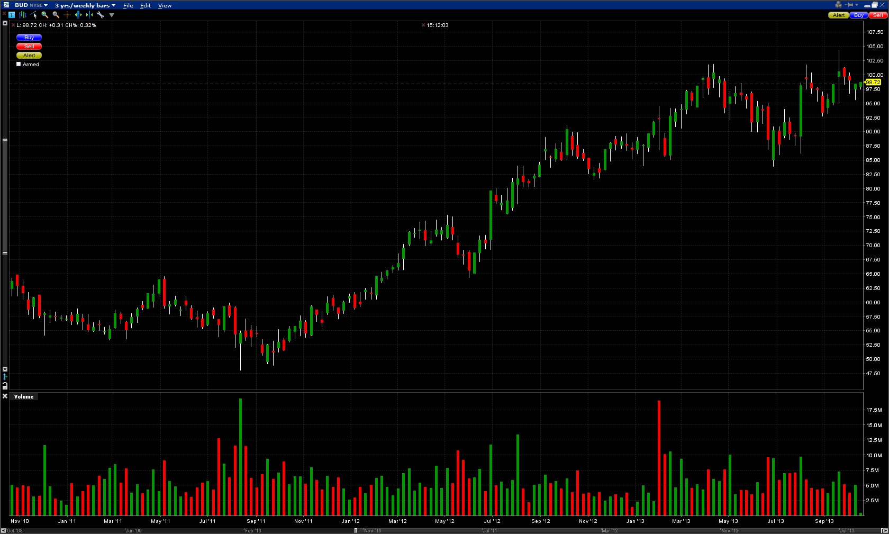Open the View menu

click(x=165, y=5)
